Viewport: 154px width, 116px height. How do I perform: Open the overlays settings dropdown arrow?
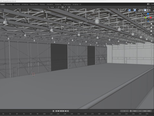(137, 10)
